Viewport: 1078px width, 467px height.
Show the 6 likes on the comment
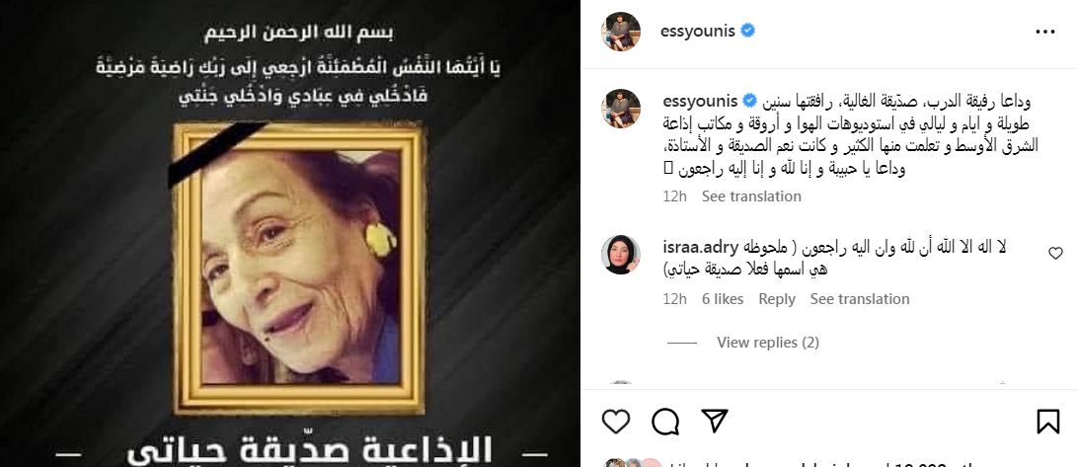coord(723,299)
